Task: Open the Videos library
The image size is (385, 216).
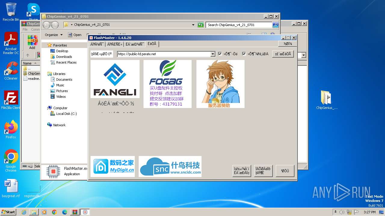Action: point(61,97)
